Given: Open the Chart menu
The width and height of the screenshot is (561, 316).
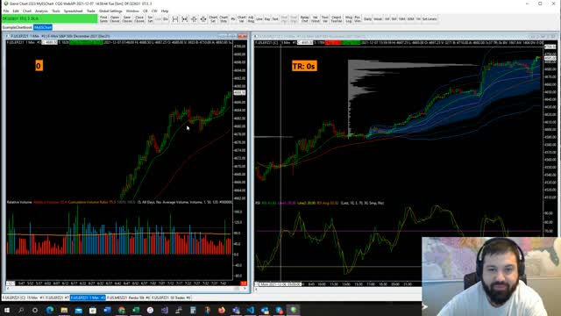Looking at the screenshot, I should point(27,11).
